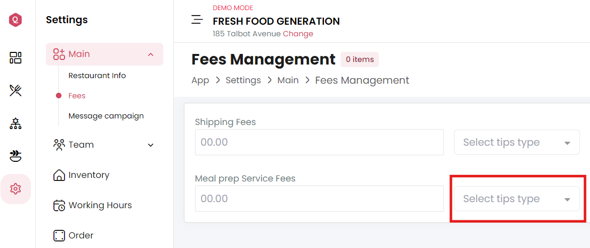Collapse the Main settings section
590x248 pixels.
coord(151,54)
